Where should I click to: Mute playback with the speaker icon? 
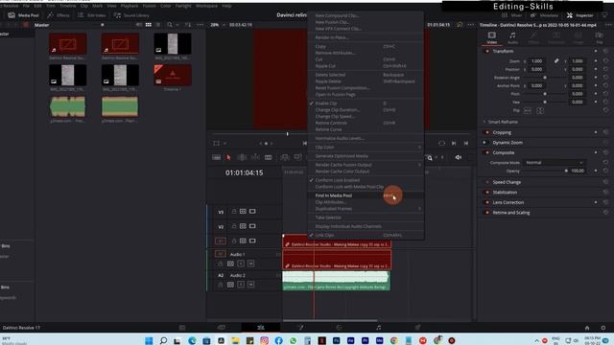[459, 157]
